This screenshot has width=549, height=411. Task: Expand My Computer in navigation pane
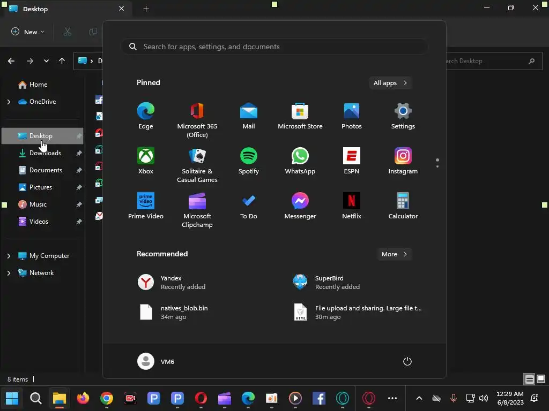coord(9,256)
